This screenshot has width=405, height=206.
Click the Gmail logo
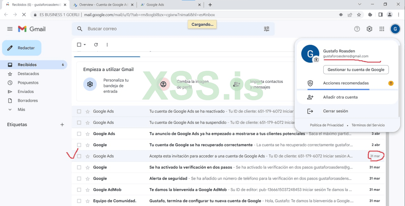[32, 29]
